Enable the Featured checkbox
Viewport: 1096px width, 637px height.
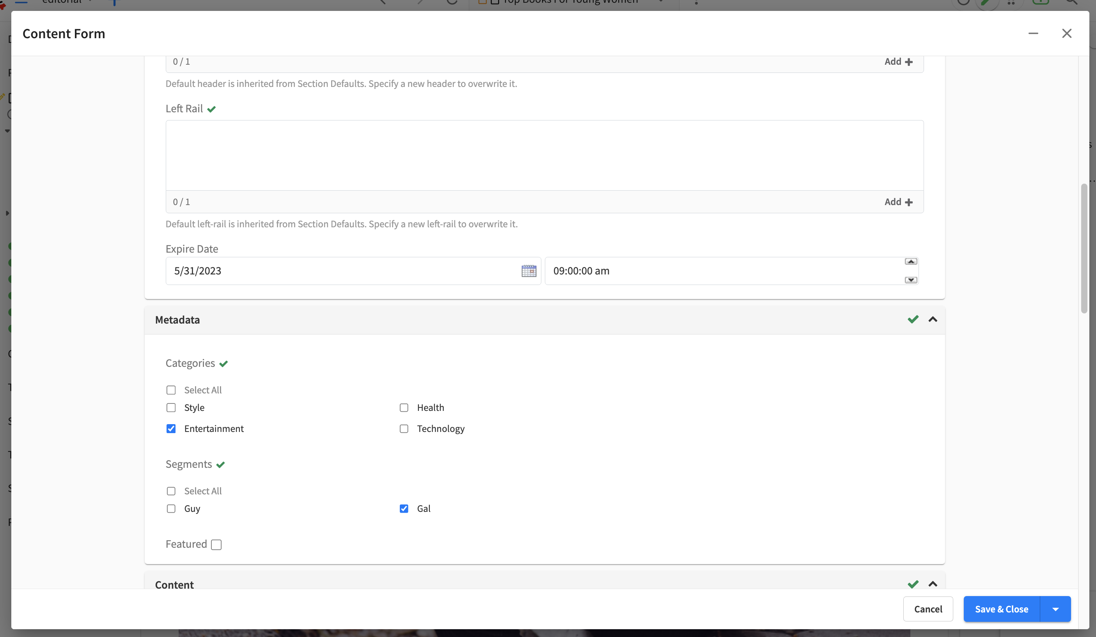click(216, 544)
